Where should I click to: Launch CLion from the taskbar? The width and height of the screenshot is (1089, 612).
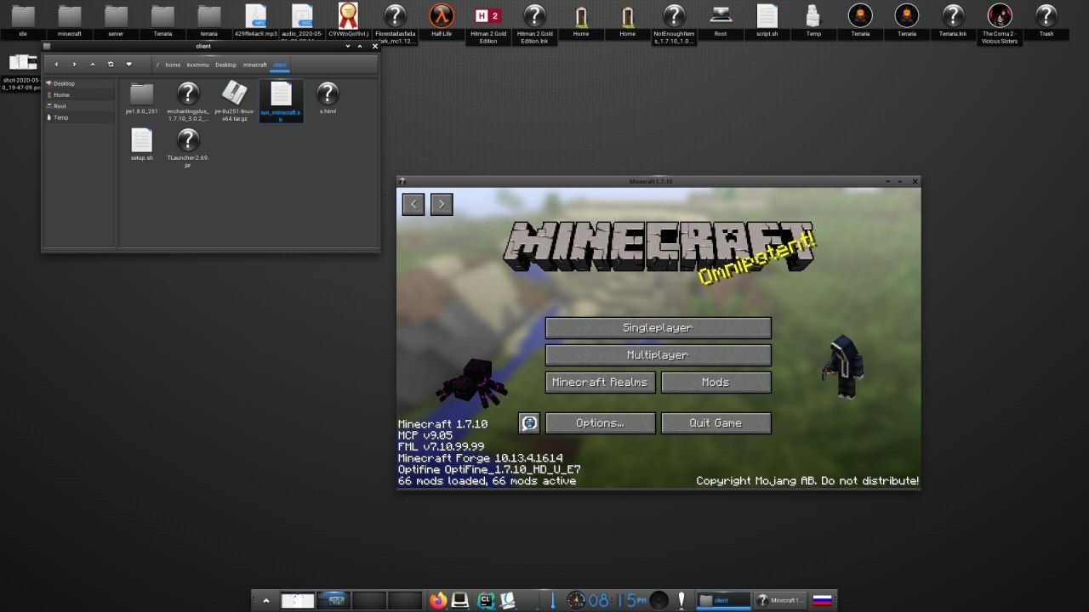(486, 601)
